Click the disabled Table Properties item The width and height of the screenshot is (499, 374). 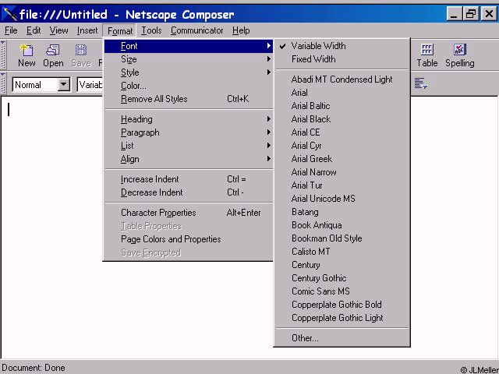tap(189, 226)
